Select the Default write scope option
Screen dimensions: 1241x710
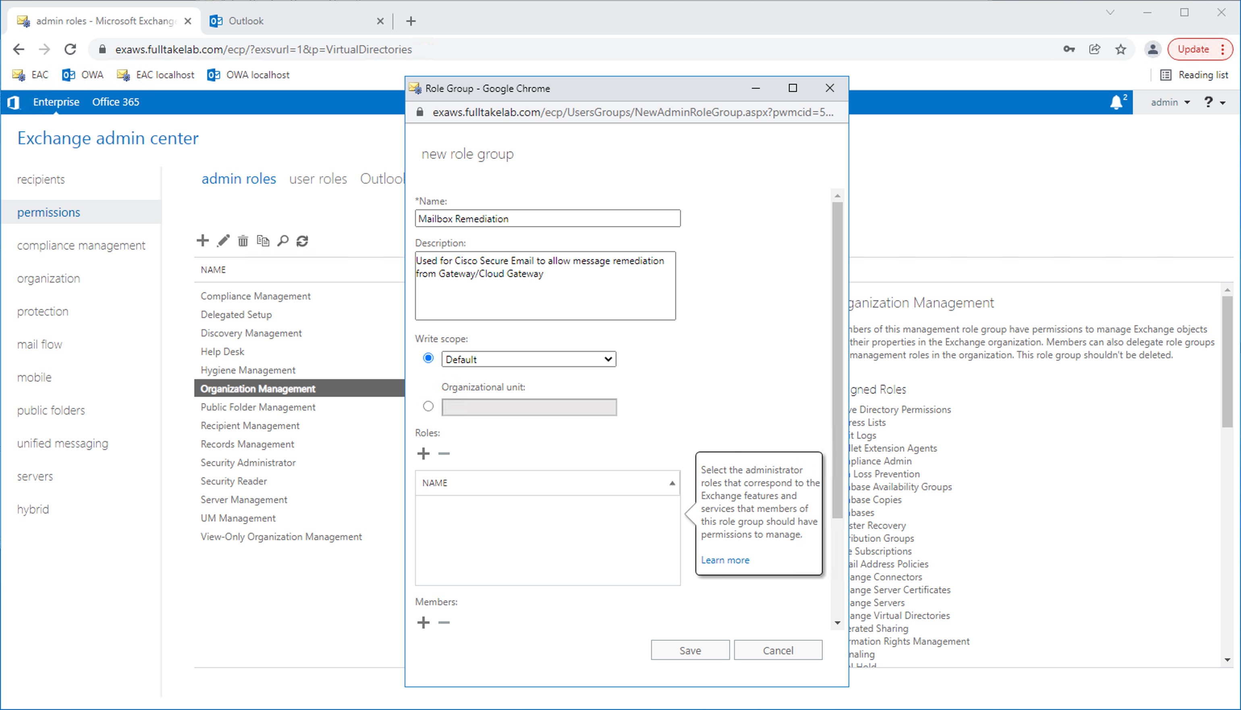[428, 358]
